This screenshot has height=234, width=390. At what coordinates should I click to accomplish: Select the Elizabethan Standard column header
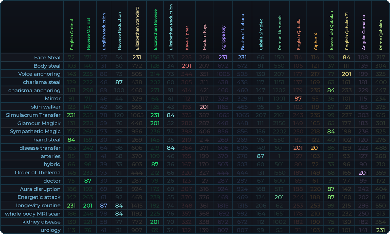click(x=137, y=28)
